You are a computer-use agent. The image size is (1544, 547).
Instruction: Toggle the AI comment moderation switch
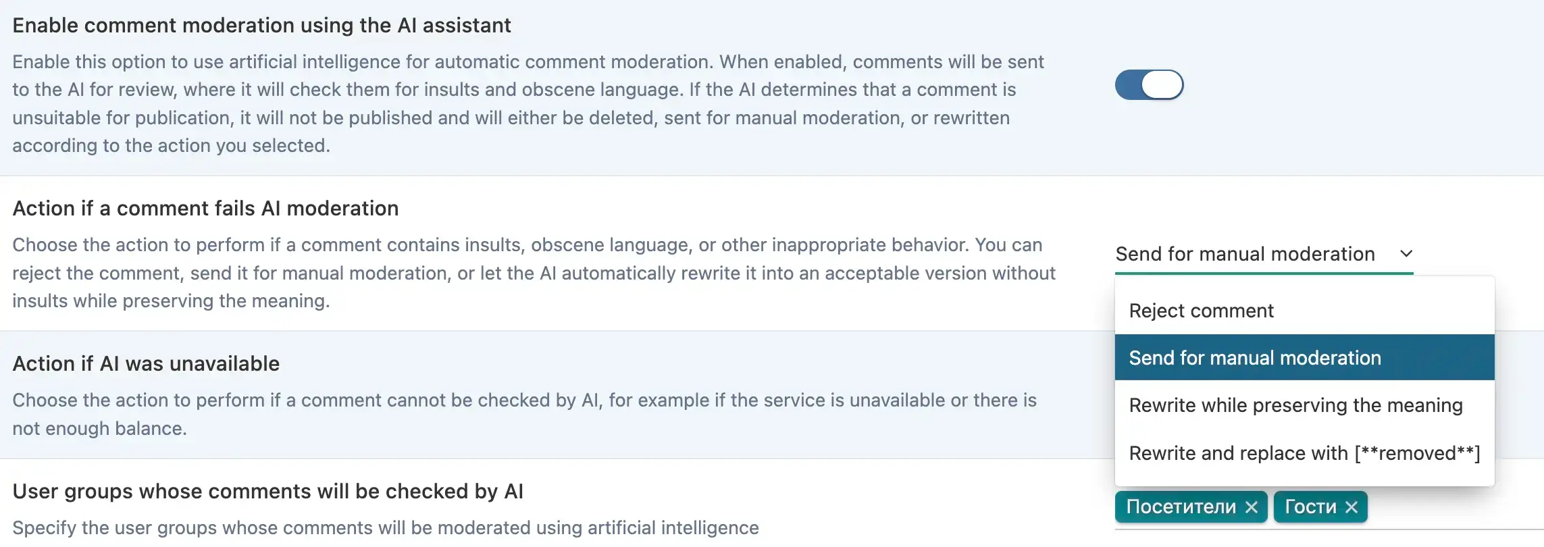point(1149,85)
